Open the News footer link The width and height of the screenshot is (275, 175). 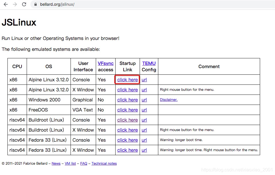pos(56,164)
